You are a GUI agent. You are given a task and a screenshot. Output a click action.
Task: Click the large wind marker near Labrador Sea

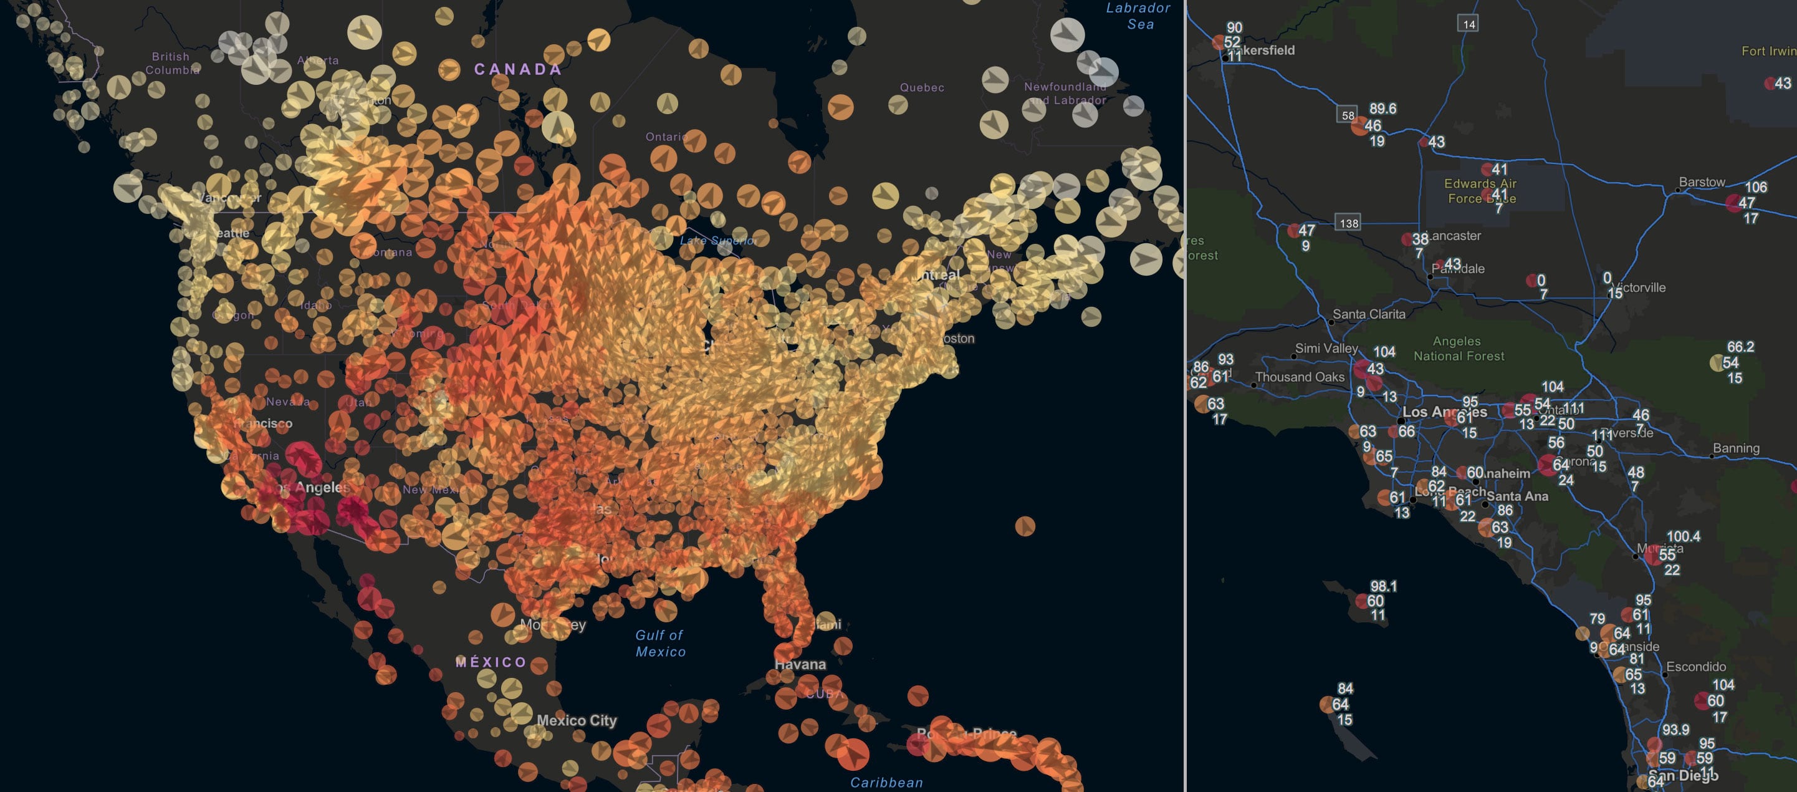pyautogui.click(x=1067, y=35)
